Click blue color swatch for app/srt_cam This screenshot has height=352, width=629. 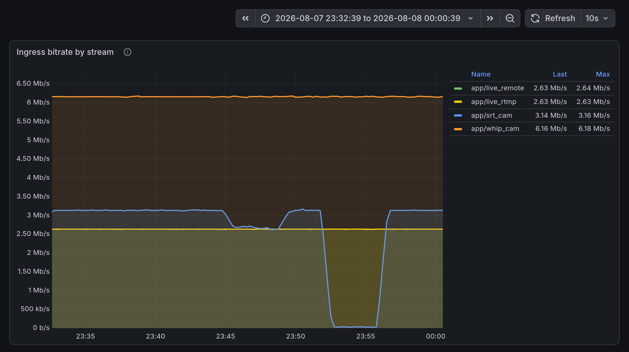pos(458,115)
